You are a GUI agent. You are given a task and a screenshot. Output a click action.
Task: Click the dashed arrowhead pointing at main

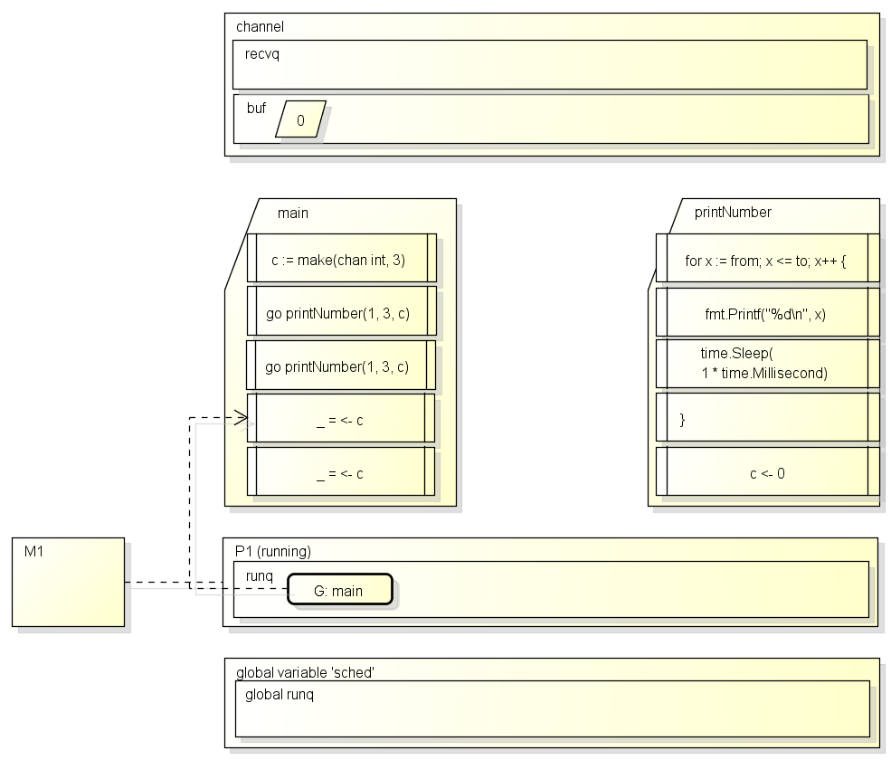pos(241,418)
